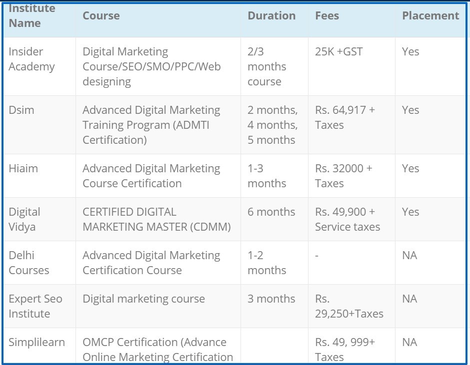The image size is (470, 365).
Task: Click the 'CERTIFIED DIGITAL MARKETING MASTER (CDMM)' cell
Action: coord(158,219)
